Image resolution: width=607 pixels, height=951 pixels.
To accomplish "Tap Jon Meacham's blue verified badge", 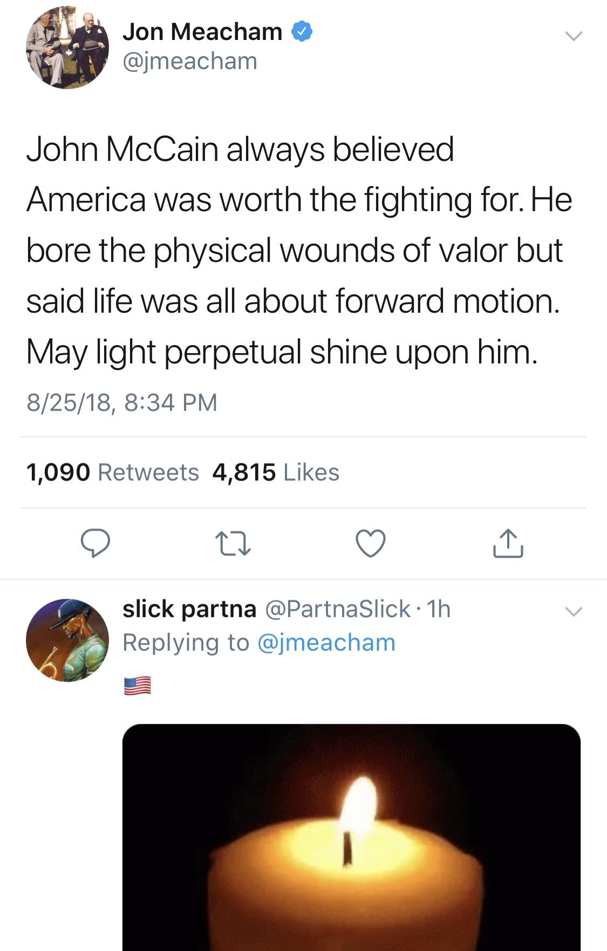I will click(x=302, y=31).
